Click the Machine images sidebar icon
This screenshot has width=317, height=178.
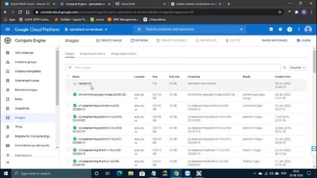click(x=8, y=90)
